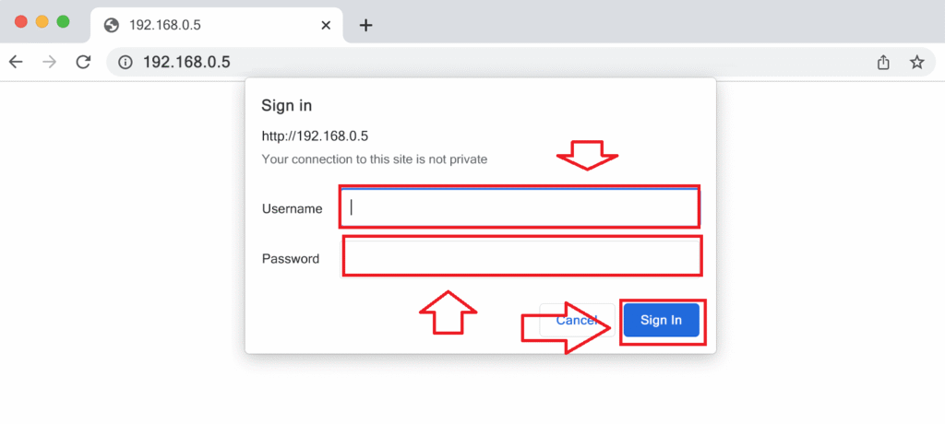The height and width of the screenshot is (424, 945).
Task: Maximize the window using green button
Action: point(63,21)
